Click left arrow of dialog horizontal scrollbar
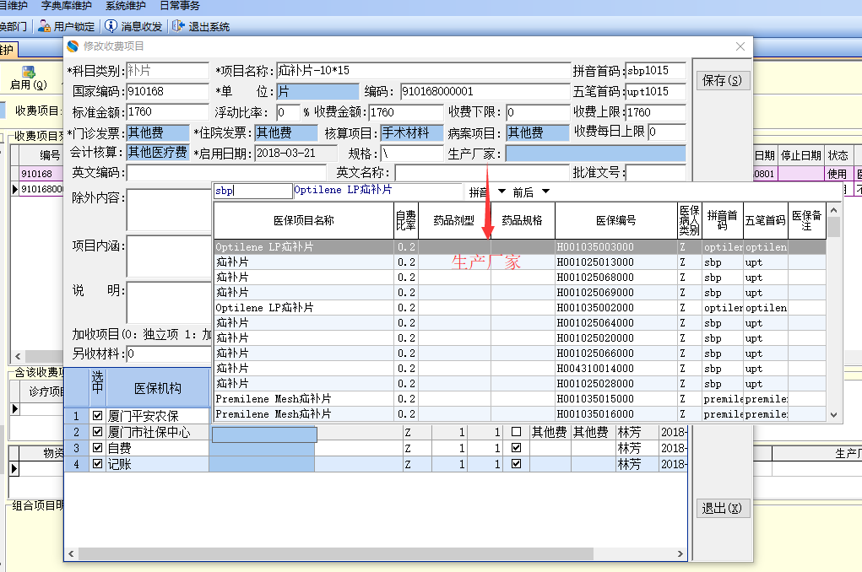This screenshot has width=862, height=572. [72, 554]
